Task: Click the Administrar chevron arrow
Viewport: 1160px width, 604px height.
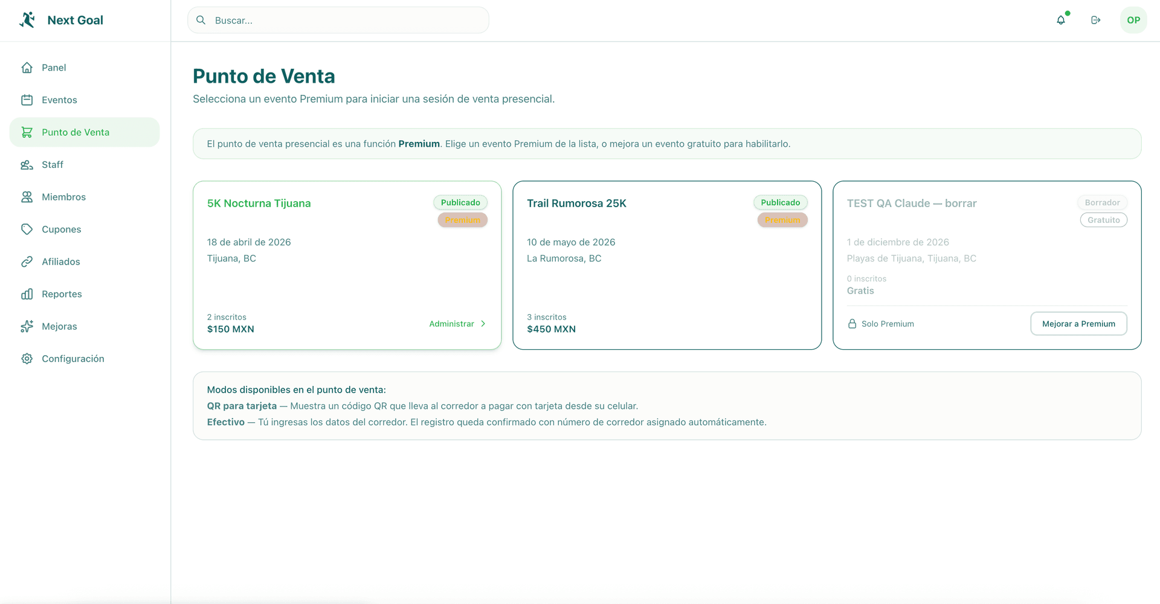Action: (x=483, y=324)
